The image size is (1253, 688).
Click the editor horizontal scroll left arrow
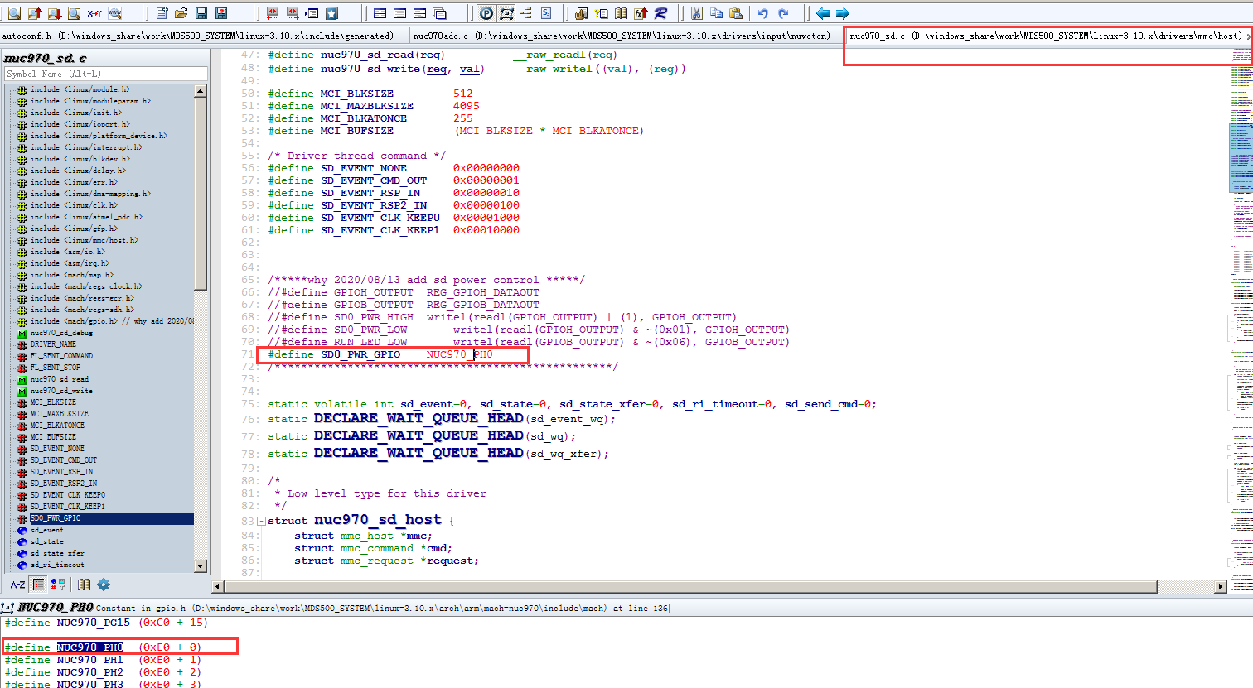(218, 587)
